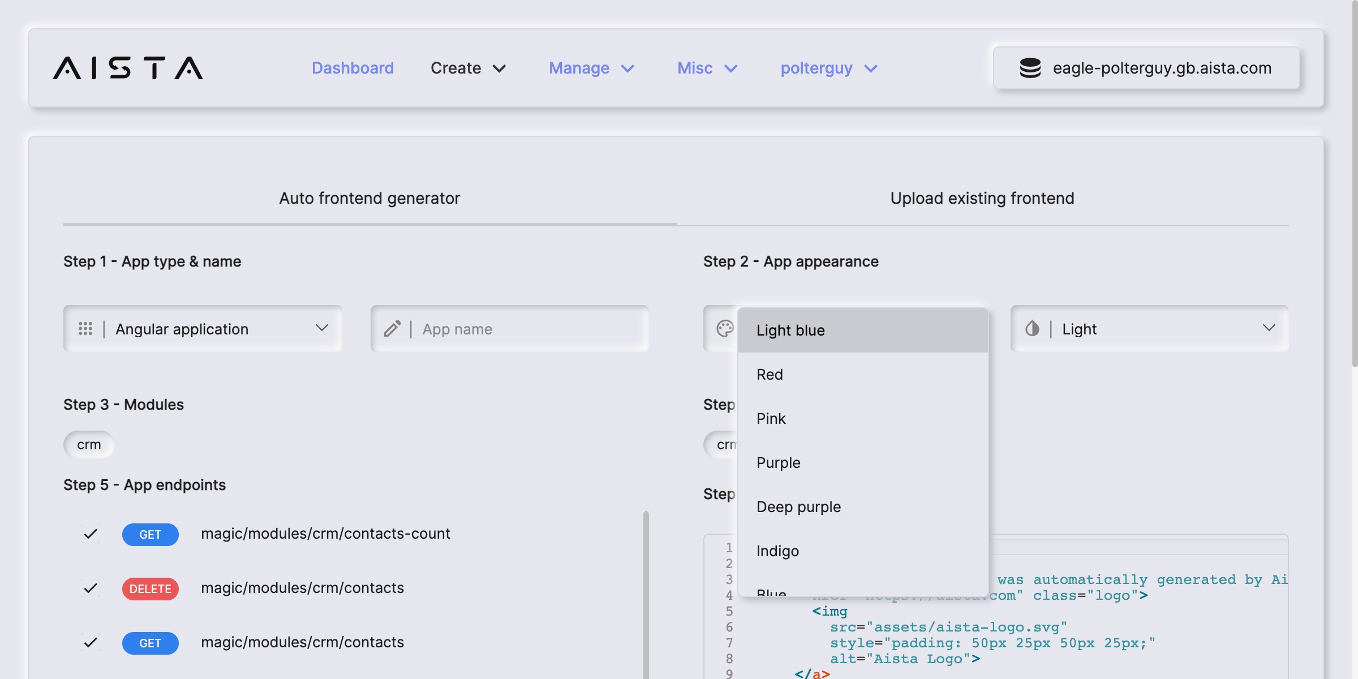Viewport: 1358px width, 679px height.
Task: Choose Deep purple from the color list
Action: tap(798, 507)
